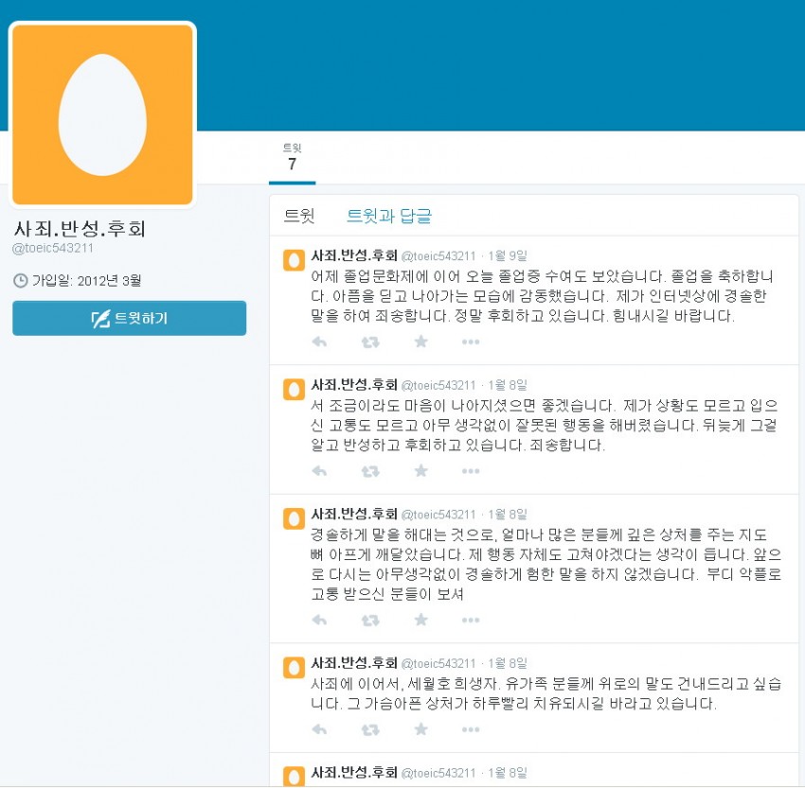Click the 1월 8일 timestamp on the 세월호 tweet

click(508, 663)
